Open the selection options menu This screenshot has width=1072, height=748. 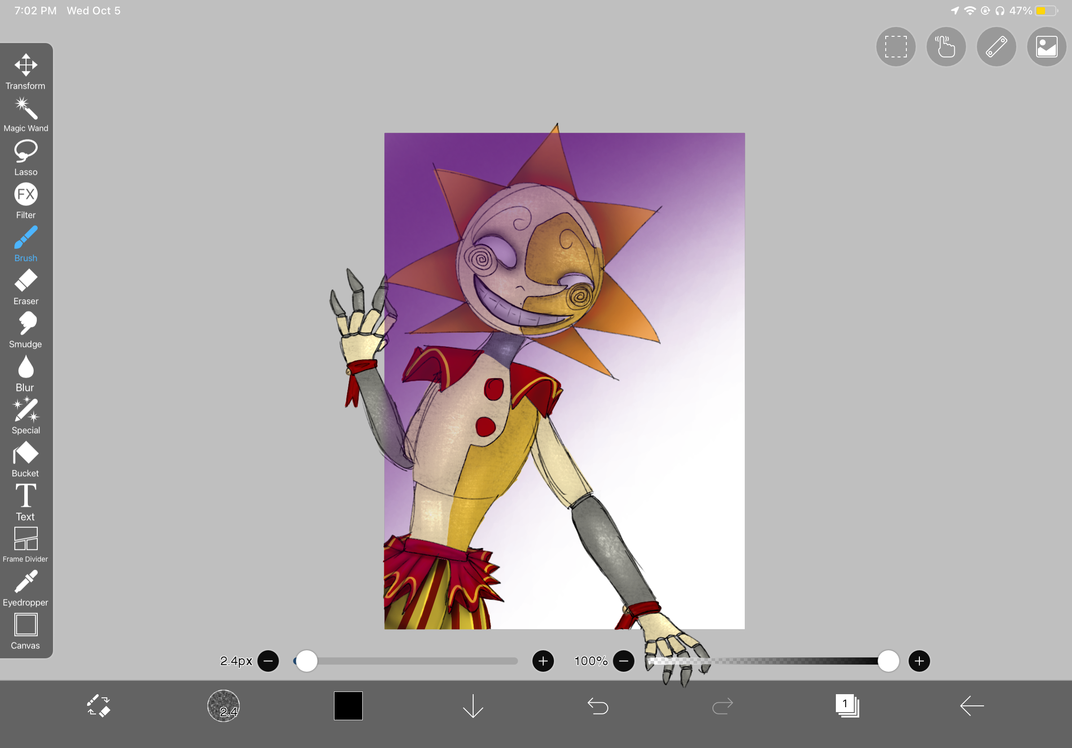(896, 47)
